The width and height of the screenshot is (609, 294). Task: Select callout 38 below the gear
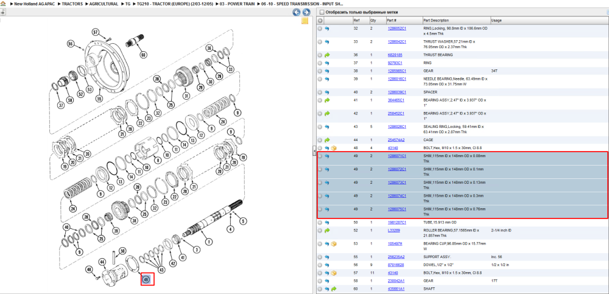[135, 220]
